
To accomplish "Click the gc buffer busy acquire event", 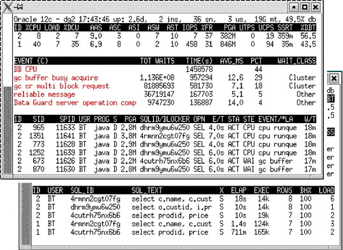I will [x=56, y=78].
